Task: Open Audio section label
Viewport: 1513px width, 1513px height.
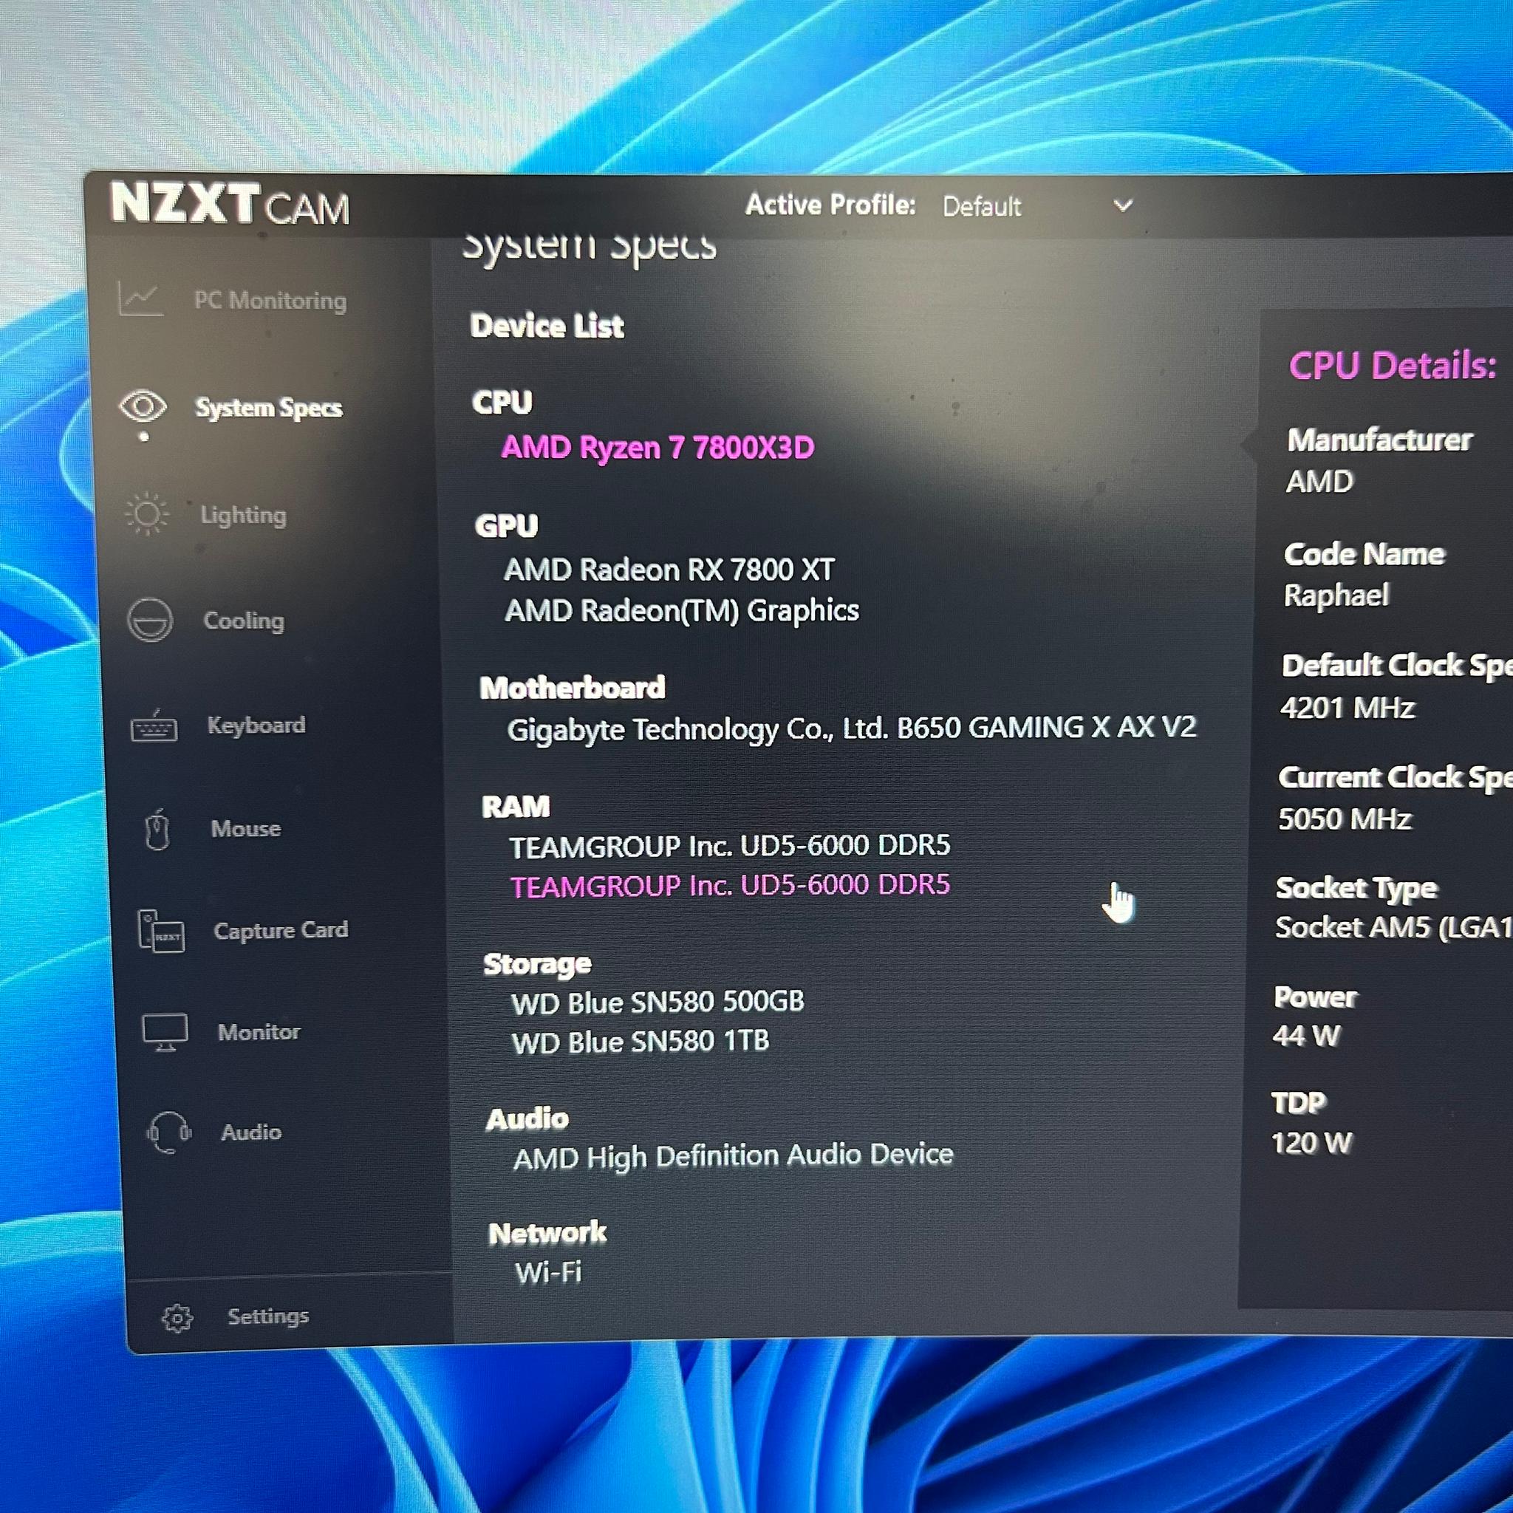Action: click(x=251, y=1133)
